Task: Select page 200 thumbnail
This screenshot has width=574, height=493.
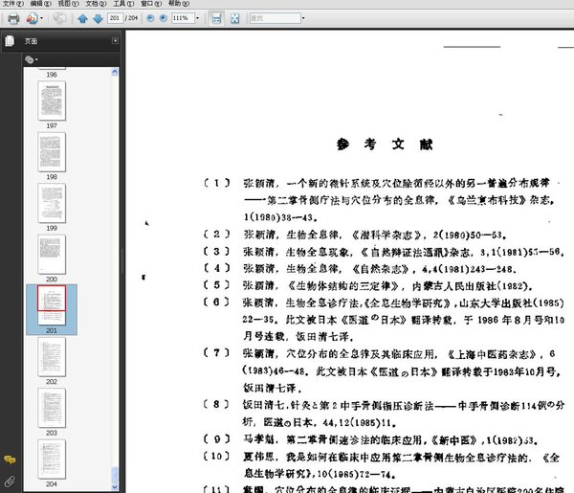Action: [x=52, y=255]
